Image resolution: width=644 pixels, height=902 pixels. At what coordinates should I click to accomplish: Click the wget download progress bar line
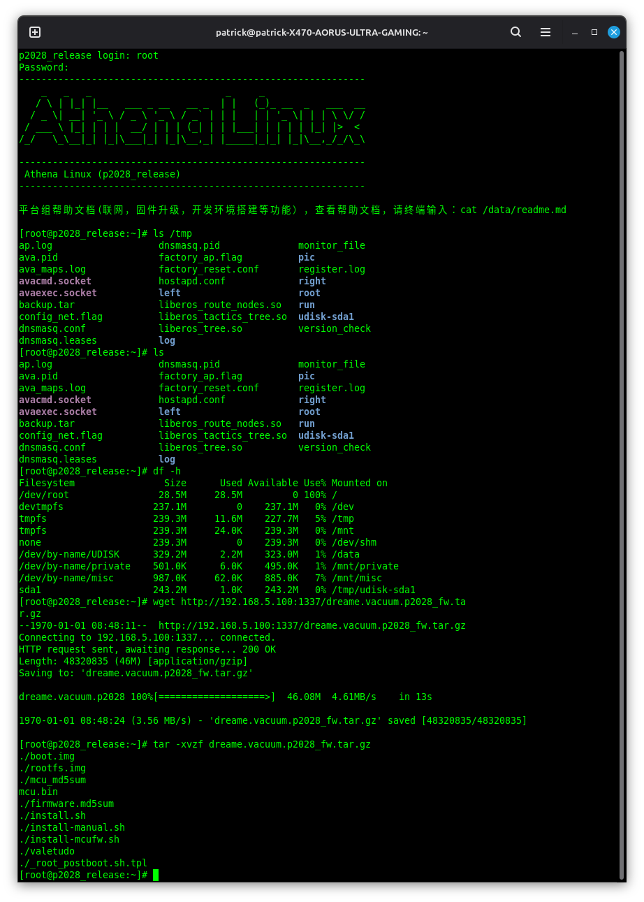click(x=210, y=697)
